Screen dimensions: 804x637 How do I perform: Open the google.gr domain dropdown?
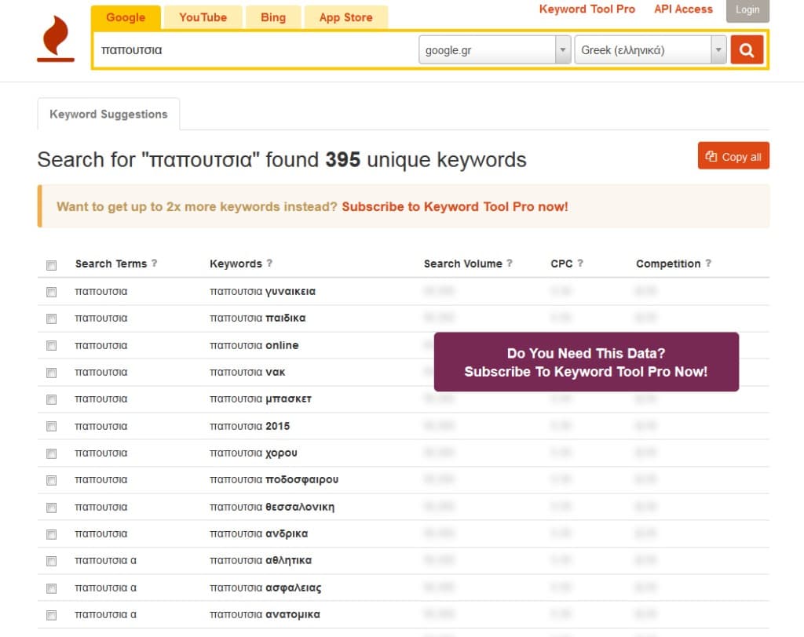pyautogui.click(x=495, y=50)
